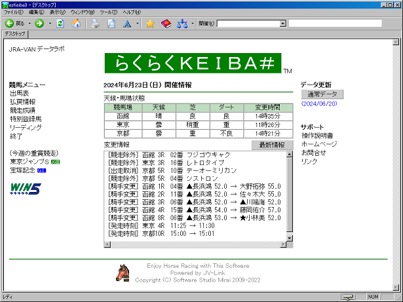Open the 表示(V) menu
This screenshot has height=302, width=403.
coord(57,12)
